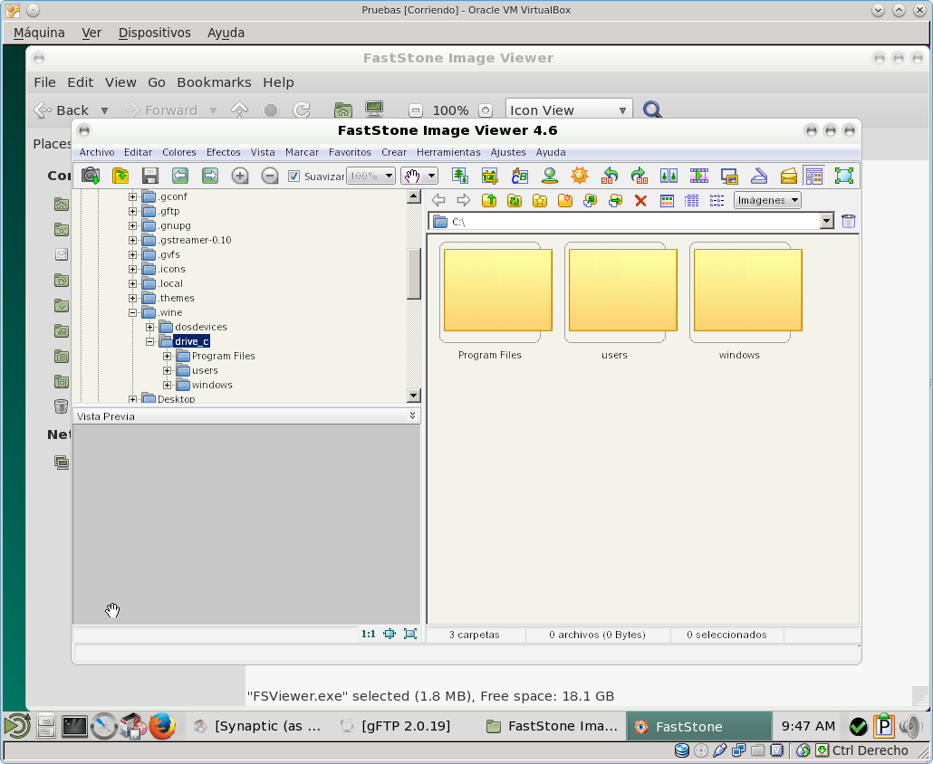
Task: Open the slideshow filmstrip icon
Action: click(699, 176)
